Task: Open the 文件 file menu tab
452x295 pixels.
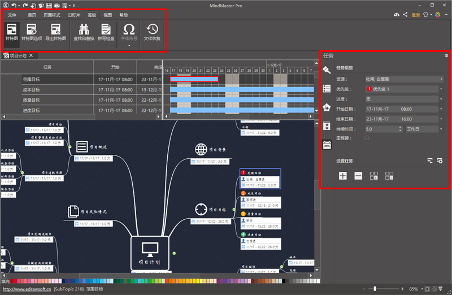Action: point(12,15)
